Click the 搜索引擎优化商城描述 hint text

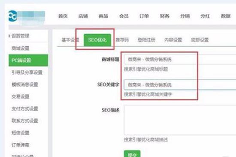(x=146, y=140)
